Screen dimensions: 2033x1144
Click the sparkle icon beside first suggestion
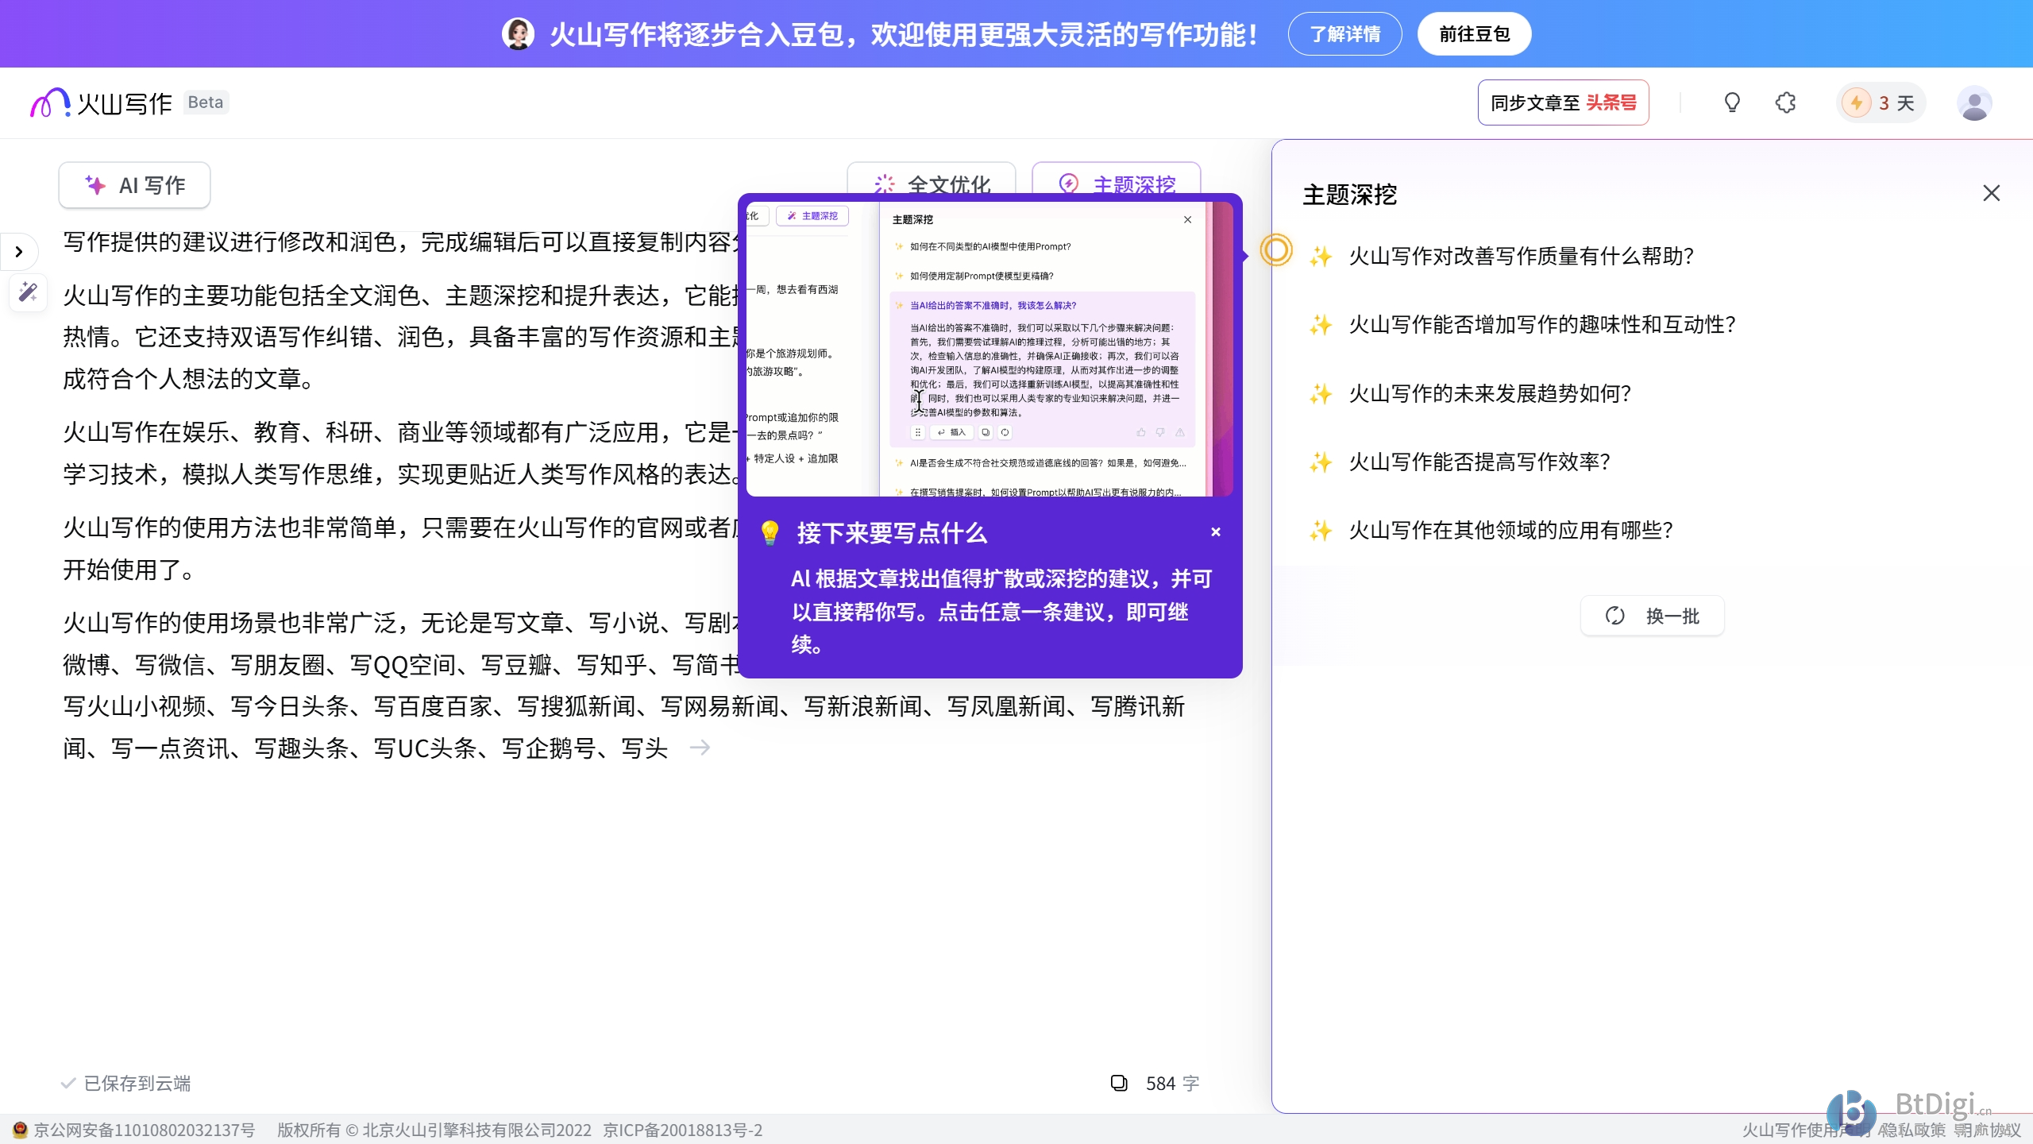click(x=1321, y=256)
